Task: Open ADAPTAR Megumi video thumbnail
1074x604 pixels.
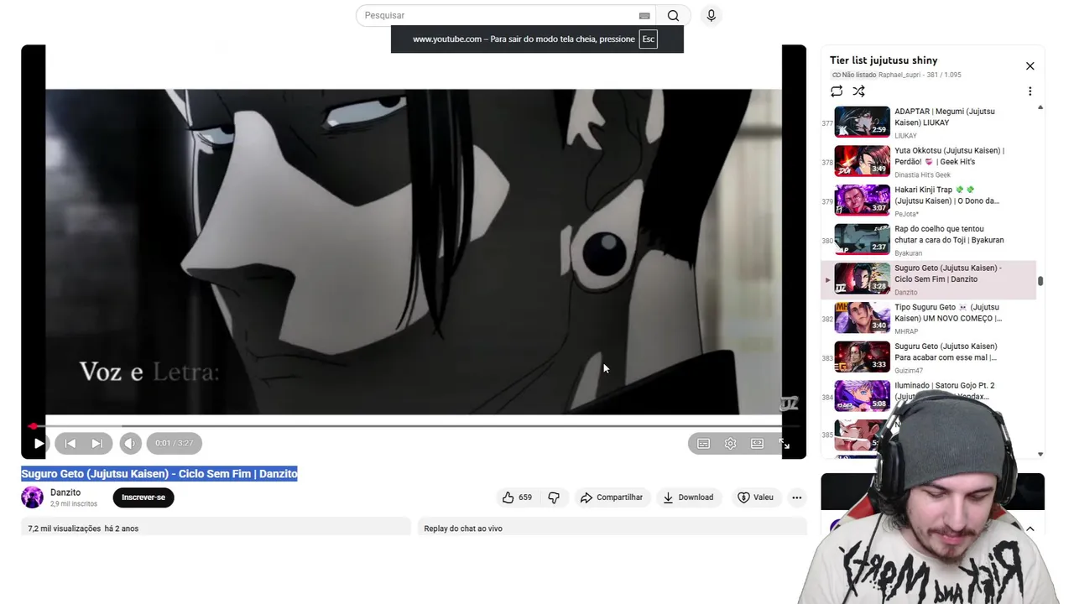Action: click(x=862, y=122)
